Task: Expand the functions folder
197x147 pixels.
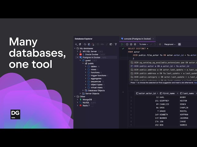Action: tap(86, 73)
